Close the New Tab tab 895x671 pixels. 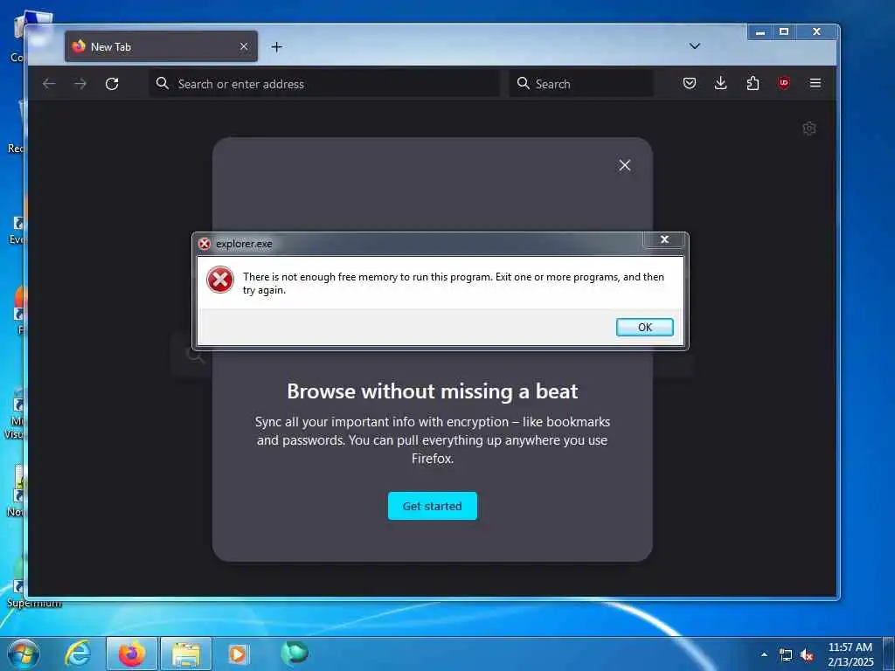coord(244,47)
